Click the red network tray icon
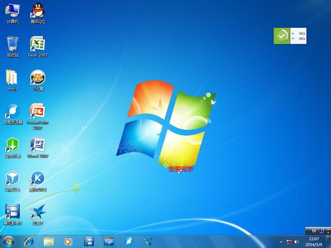The width and height of the screenshot is (331, 248). (x=289, y=242)
